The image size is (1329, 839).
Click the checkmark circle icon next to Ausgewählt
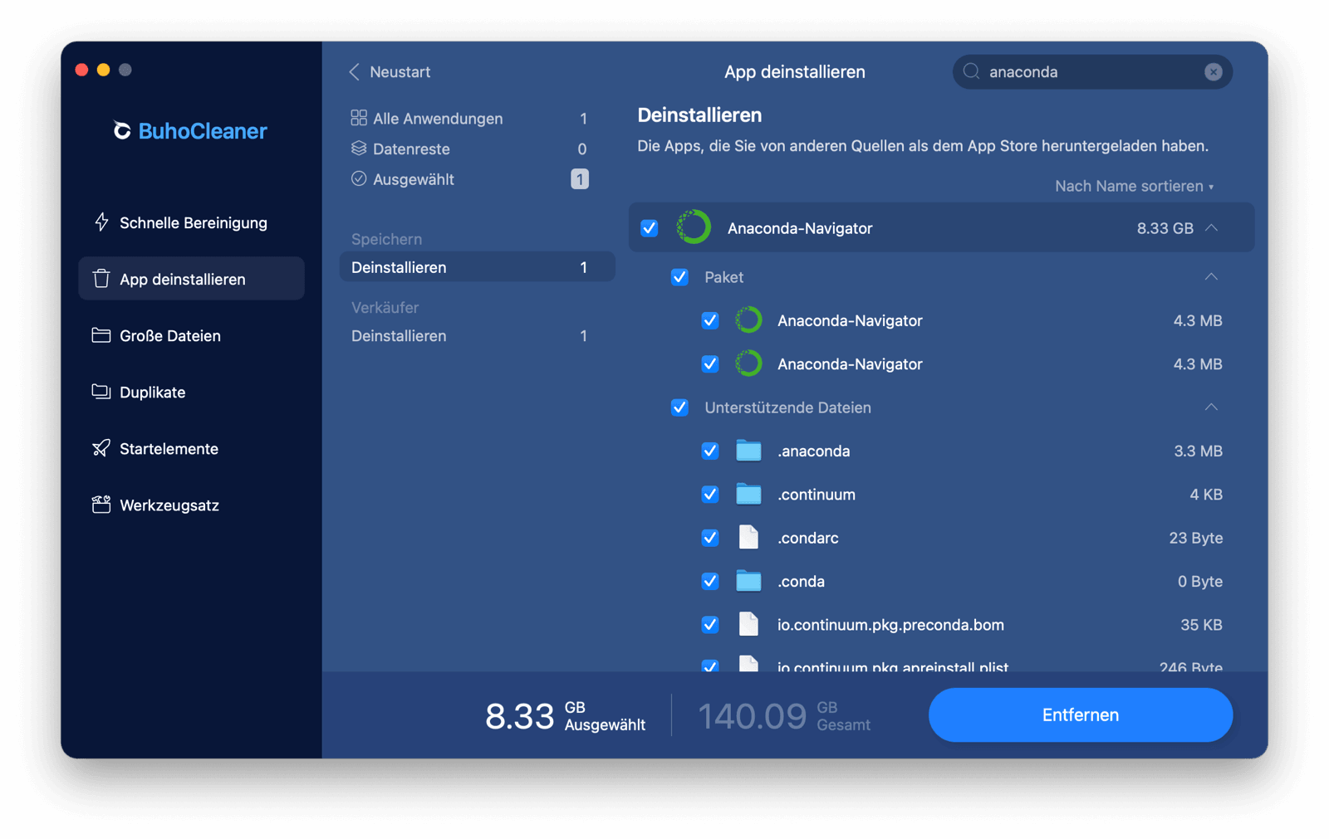coord(359,178)
